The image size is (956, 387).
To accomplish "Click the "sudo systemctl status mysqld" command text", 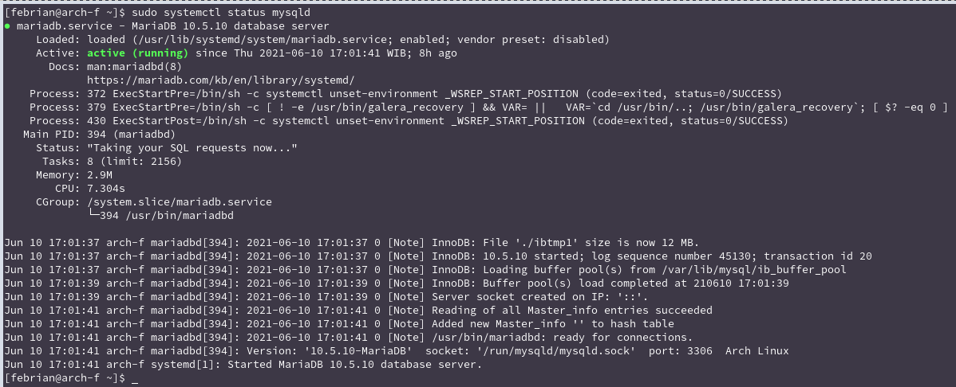I will coord(220,13).
